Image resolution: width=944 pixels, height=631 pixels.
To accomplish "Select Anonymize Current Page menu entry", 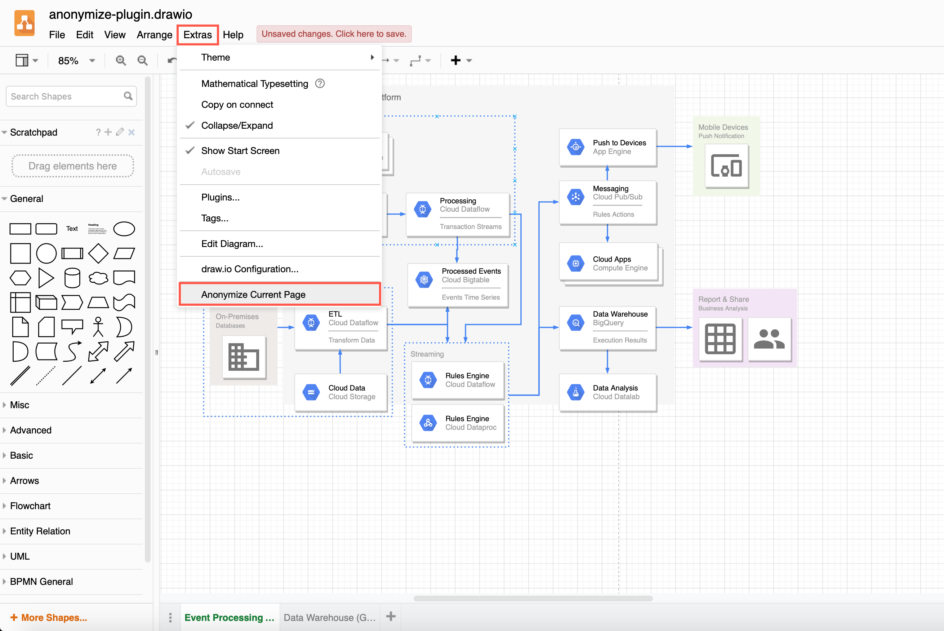I will 253,295.
